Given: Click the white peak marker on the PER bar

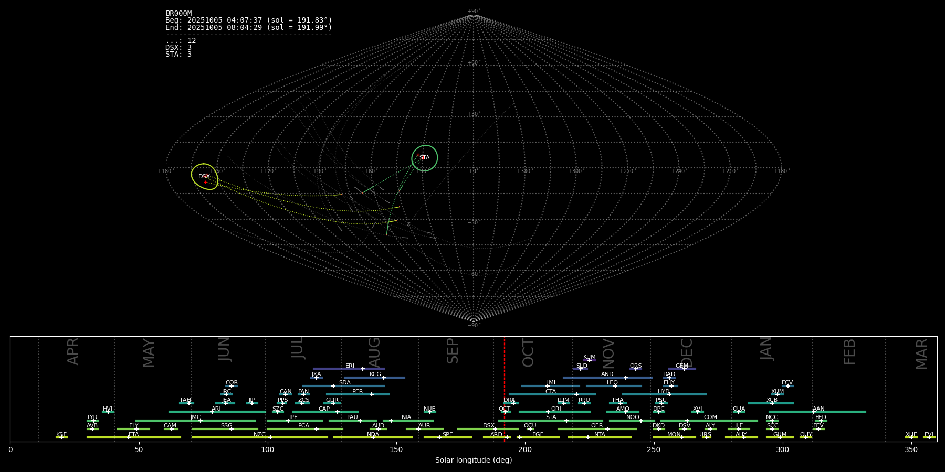Looking at the screenshot, I should (x=372, y=394).
